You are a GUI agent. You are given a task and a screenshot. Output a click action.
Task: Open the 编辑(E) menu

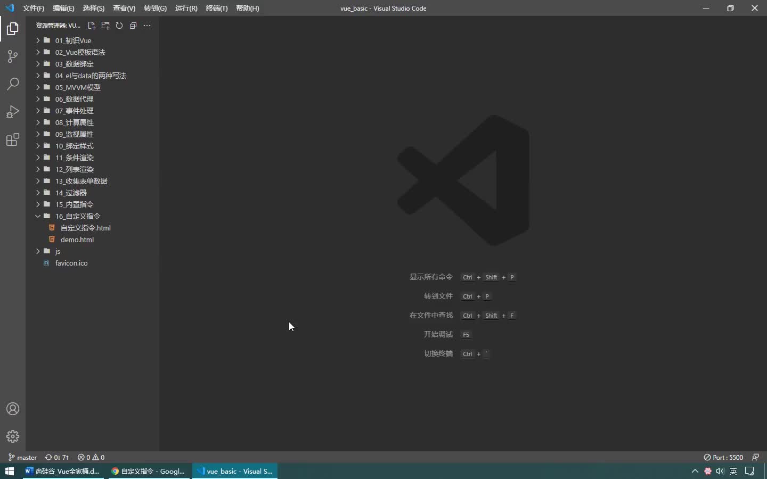pos(63,8)
